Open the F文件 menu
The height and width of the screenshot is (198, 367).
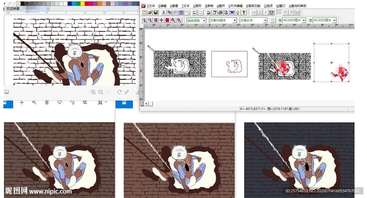pos(151,6)
